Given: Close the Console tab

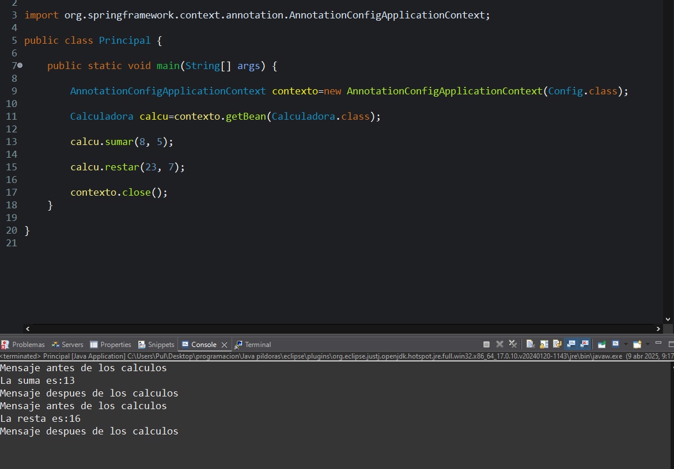Looking at the screenshot, I should pos(225,345).
